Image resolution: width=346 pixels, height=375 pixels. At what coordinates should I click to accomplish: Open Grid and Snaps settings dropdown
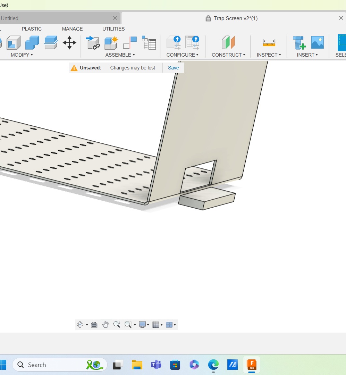click(157, 325)
